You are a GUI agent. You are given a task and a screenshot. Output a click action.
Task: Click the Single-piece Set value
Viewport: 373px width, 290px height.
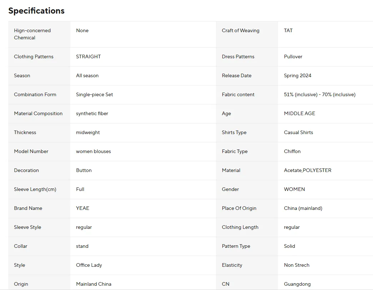(x=94, y=94)
